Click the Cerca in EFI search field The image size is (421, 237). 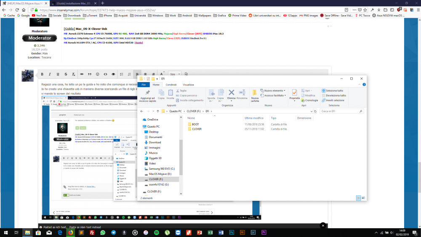(341, 111)
